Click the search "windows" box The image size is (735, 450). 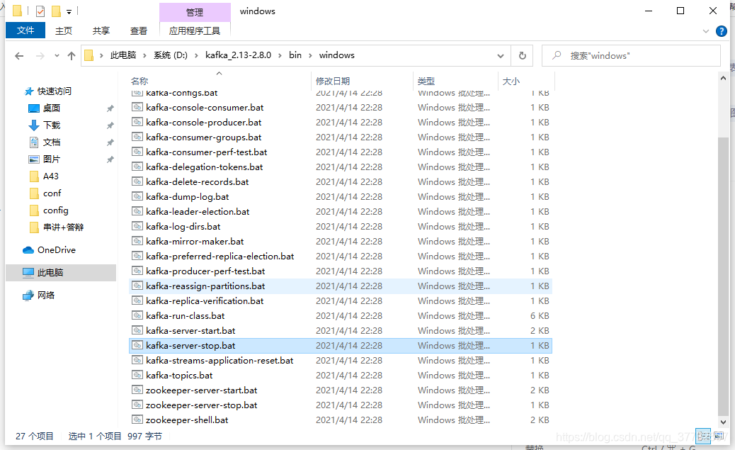[631, 56]
